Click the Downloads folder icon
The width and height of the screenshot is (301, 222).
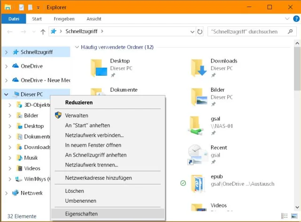[x=199, y=68]
